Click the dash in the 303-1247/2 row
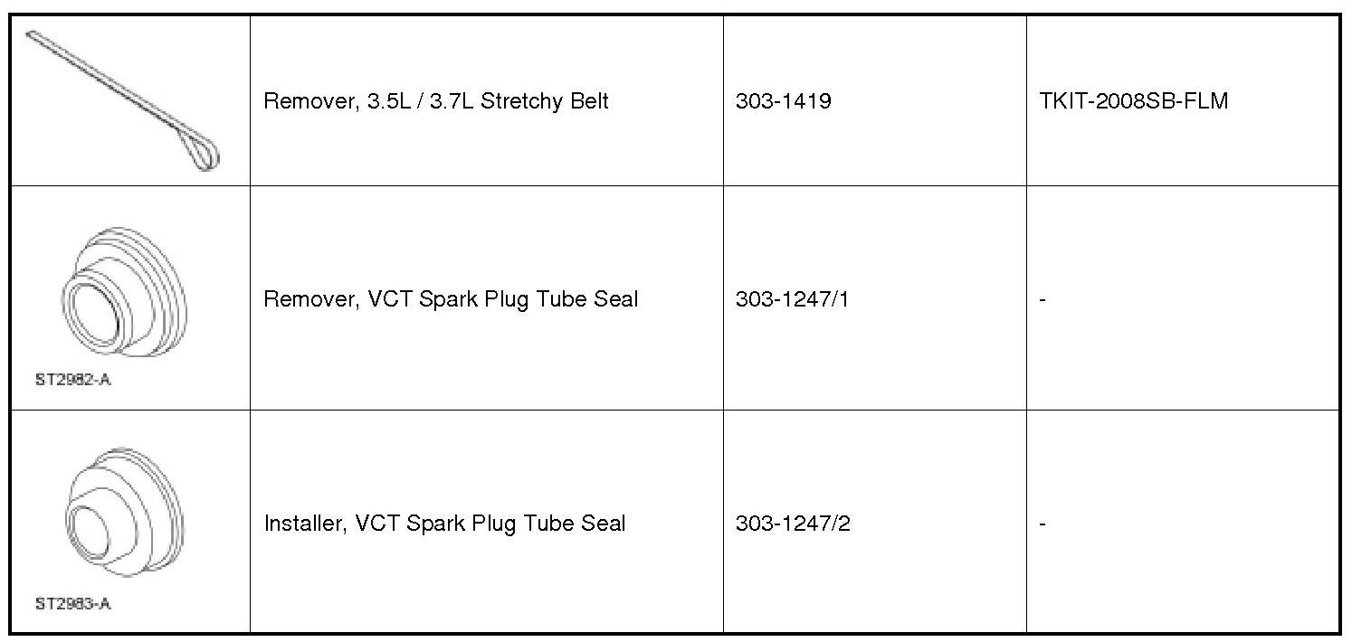 tap(1043, 524)
